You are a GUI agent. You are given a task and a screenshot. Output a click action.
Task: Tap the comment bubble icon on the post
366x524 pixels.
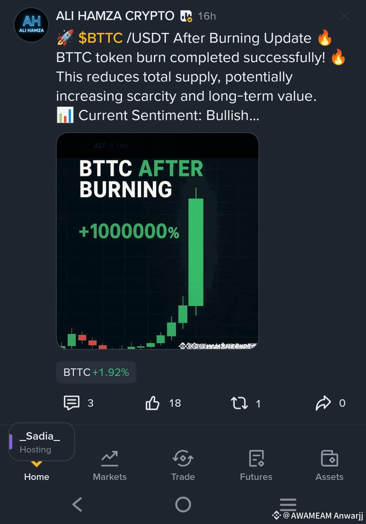point(72,403)
